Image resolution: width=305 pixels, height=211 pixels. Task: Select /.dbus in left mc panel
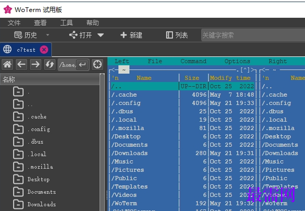pos(182,111)
